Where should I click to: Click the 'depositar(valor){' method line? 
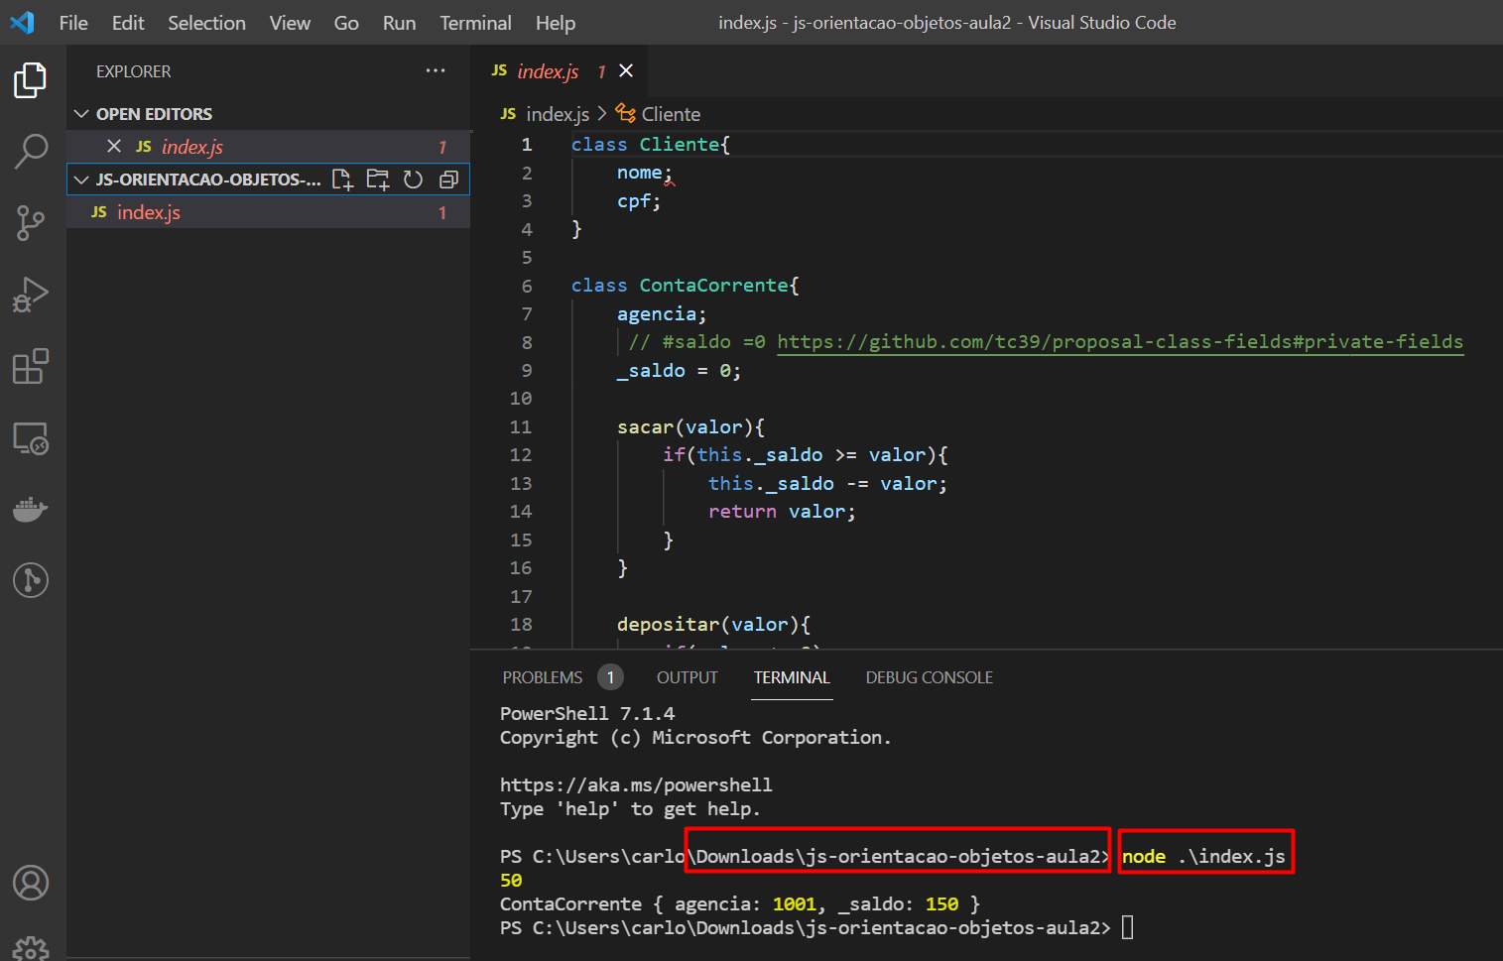click(x=713, y=625)
